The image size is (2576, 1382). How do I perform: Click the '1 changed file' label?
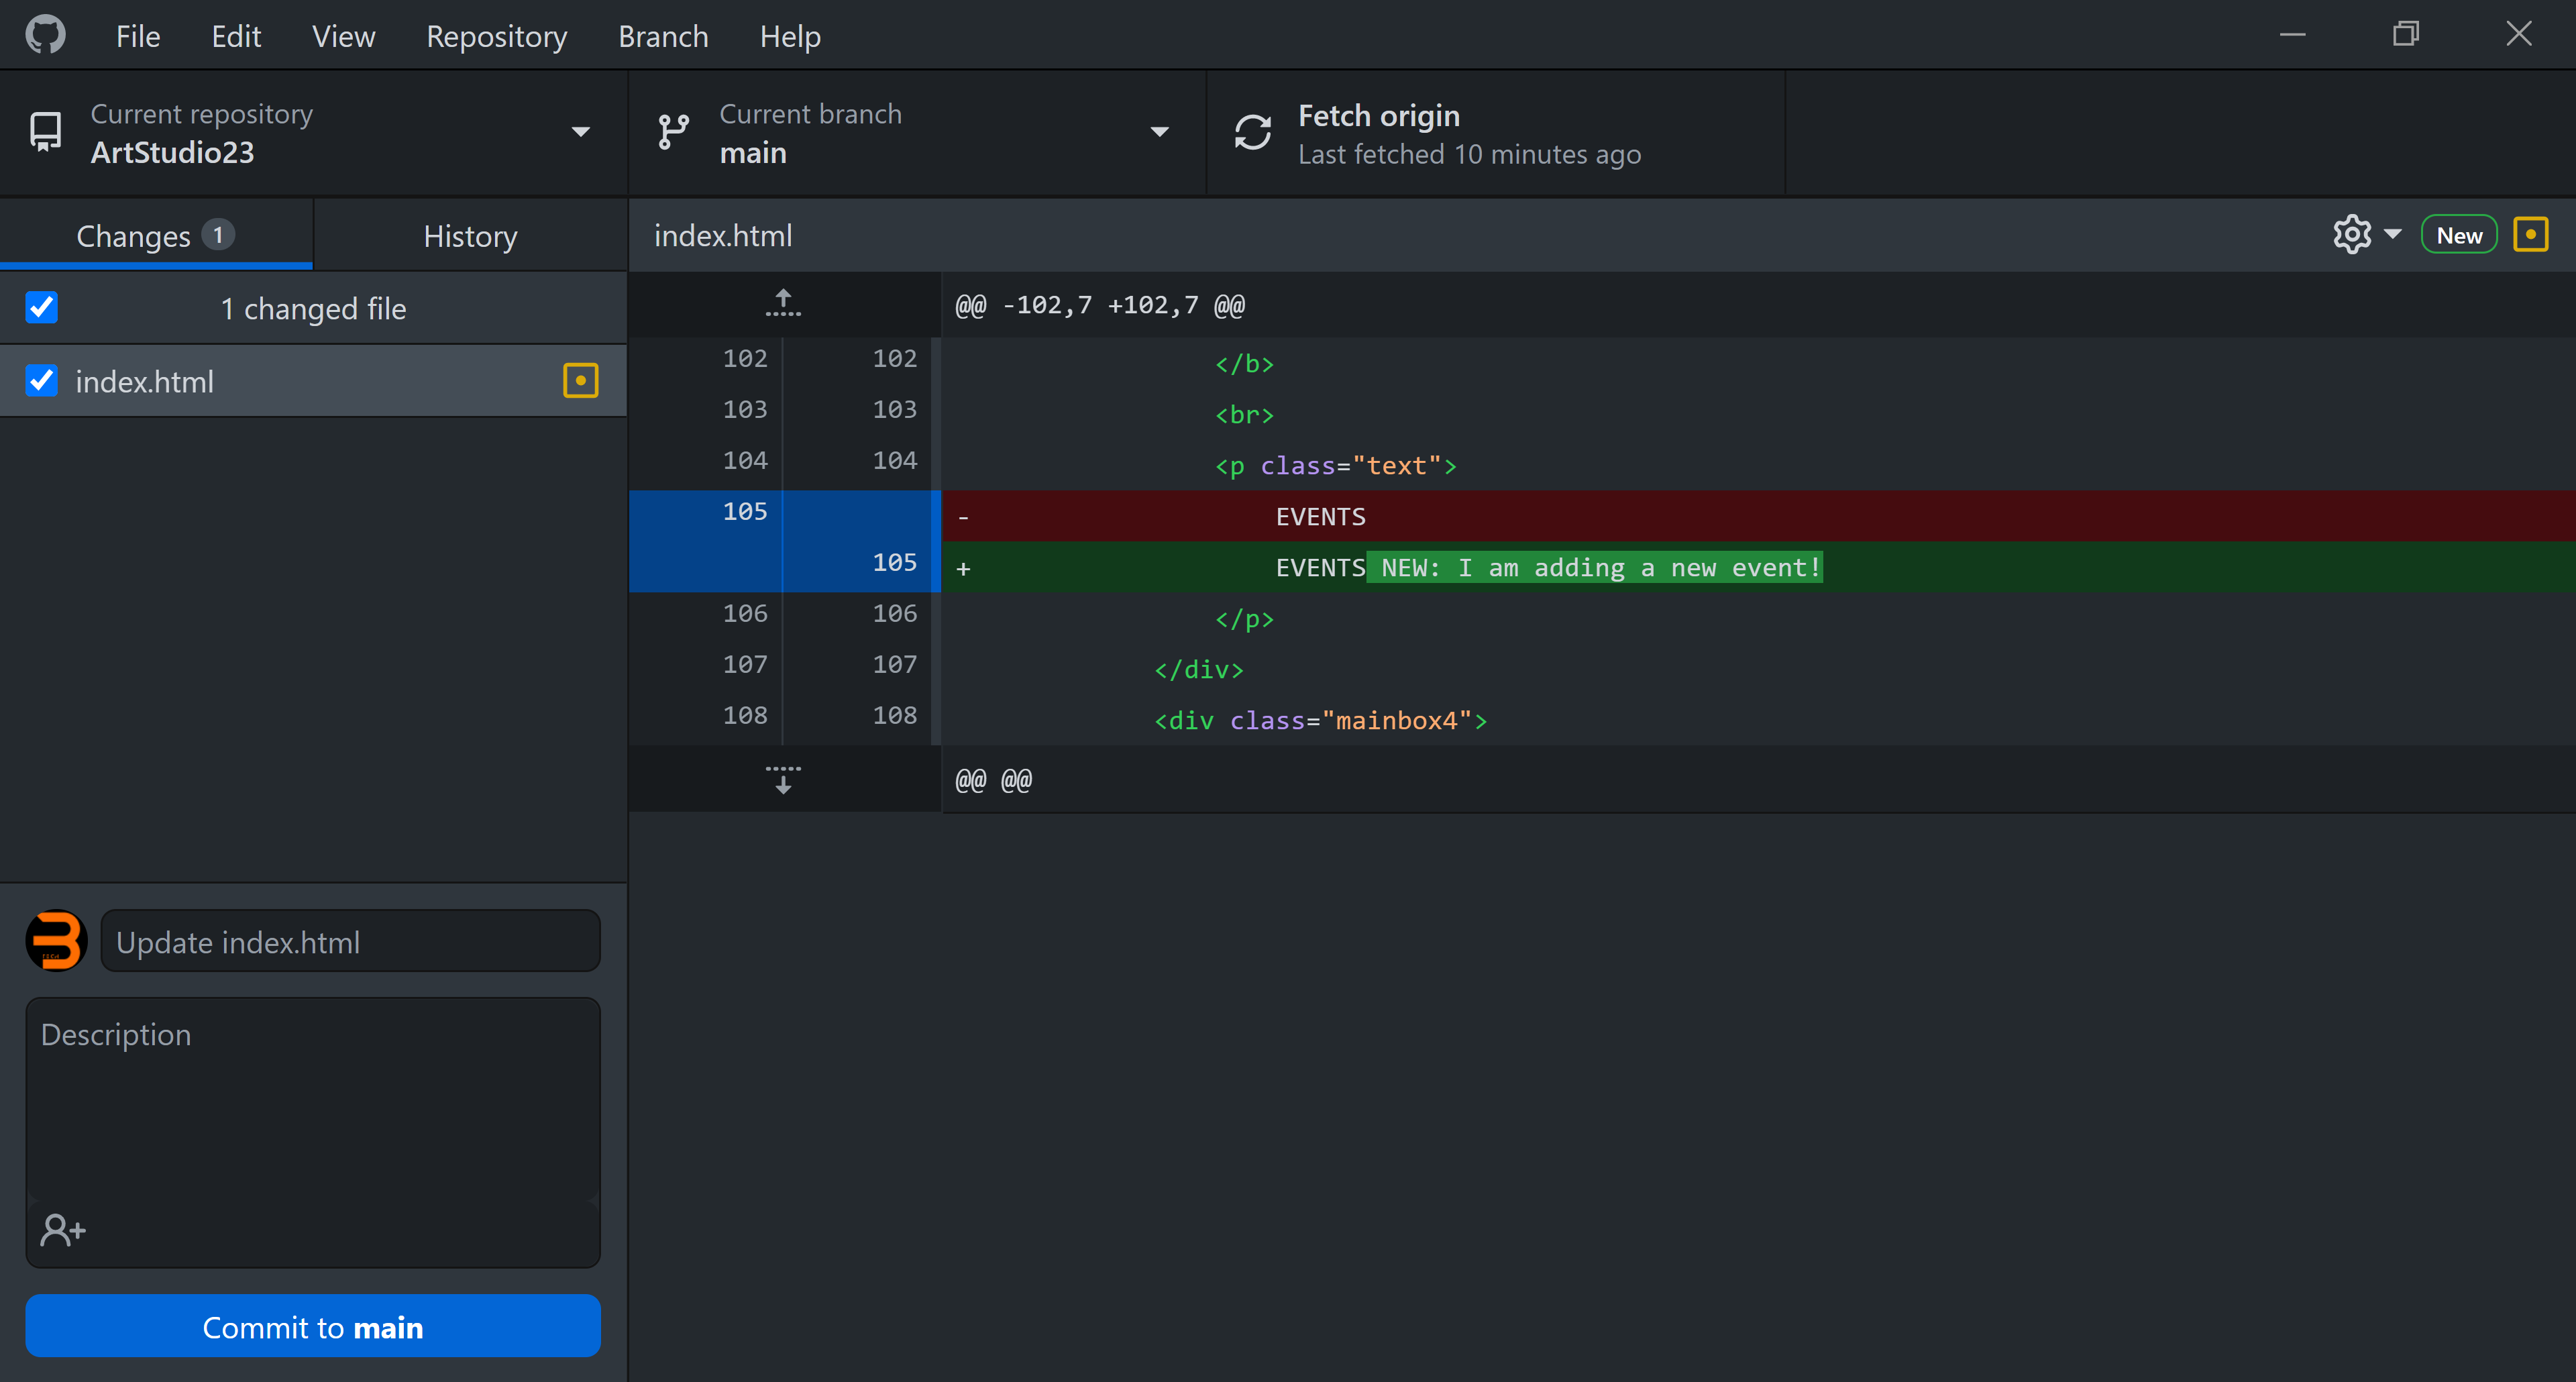[x=313, y=308]
